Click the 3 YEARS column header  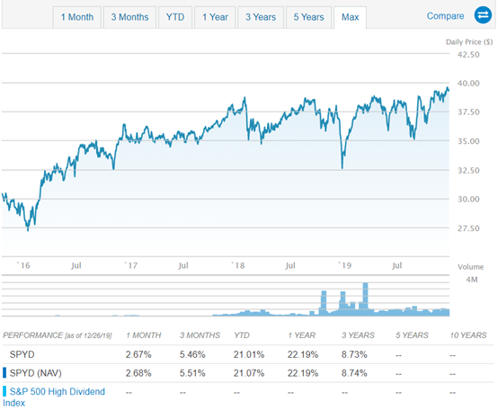(x=358, y=335)
